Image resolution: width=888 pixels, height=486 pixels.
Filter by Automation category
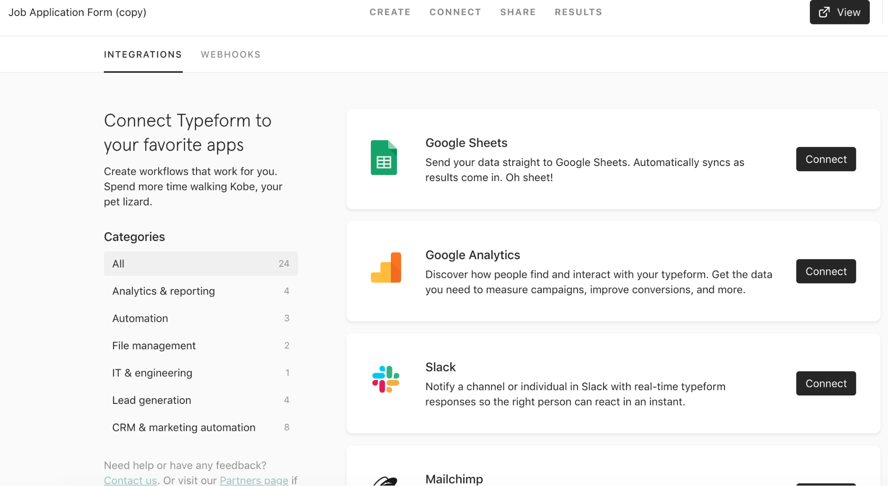tap(201, 318)
